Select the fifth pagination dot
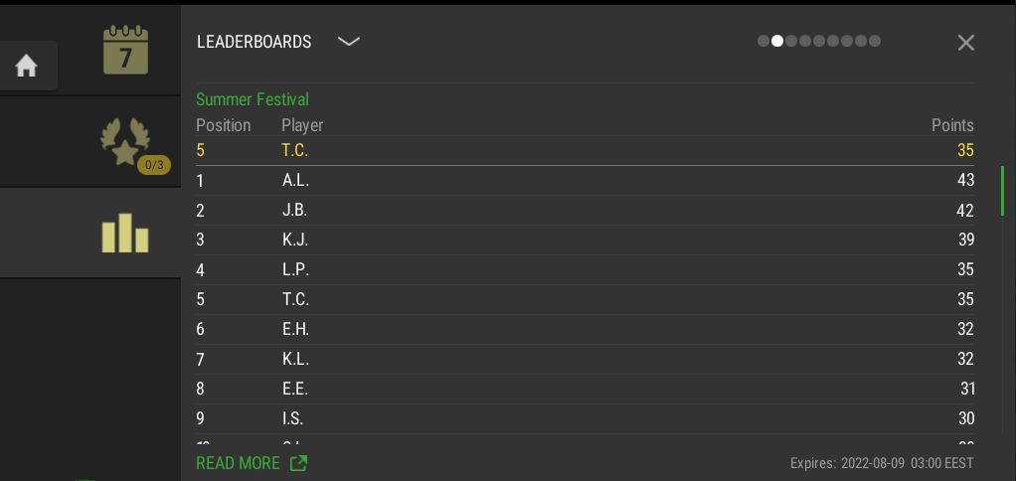1016x481 pixels. (x=819, y=42)
